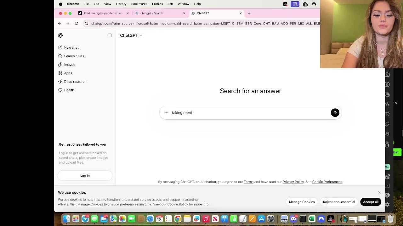Open the Manage Cookies link in the banner text
Image resolution: width=403 pixels, height=226 pixels.
click(x=90, y=204)
